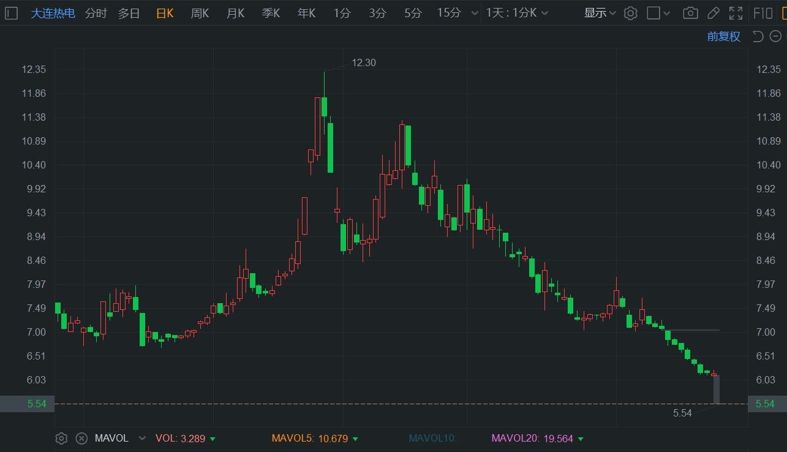Enter fullscreen chart mode

pos(736,13)
